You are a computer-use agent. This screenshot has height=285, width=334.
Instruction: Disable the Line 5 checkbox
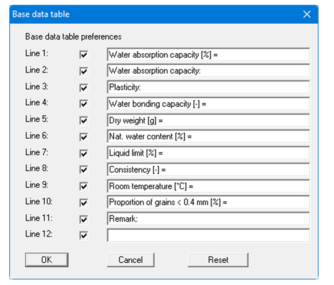84,121
